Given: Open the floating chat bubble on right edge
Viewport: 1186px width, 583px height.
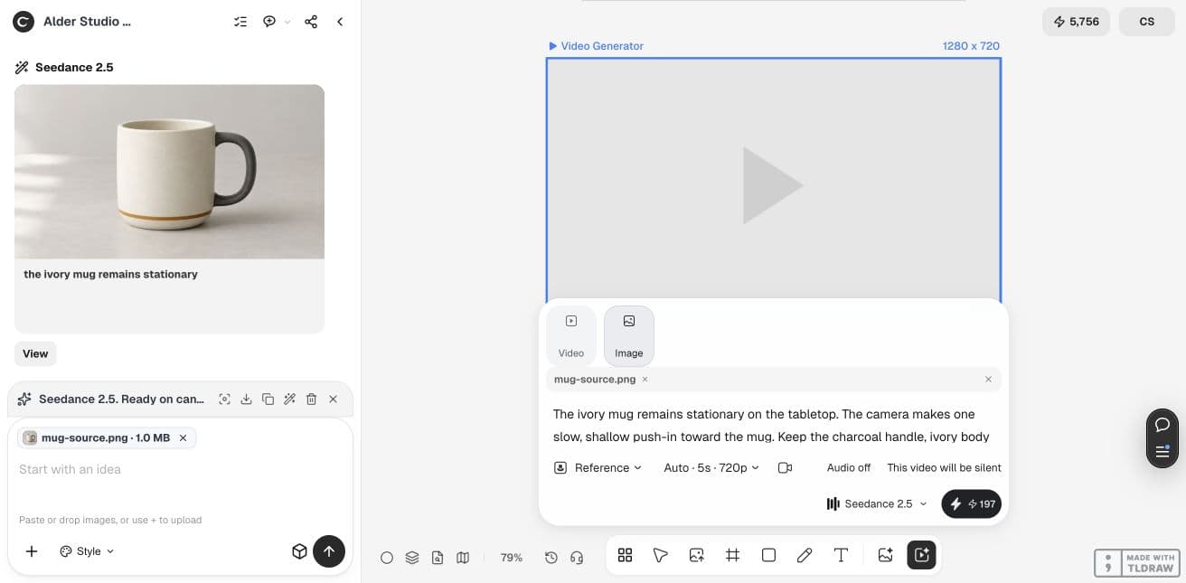Looking at the screenshot, I should pyautogui.click(x=1162, y=424).
